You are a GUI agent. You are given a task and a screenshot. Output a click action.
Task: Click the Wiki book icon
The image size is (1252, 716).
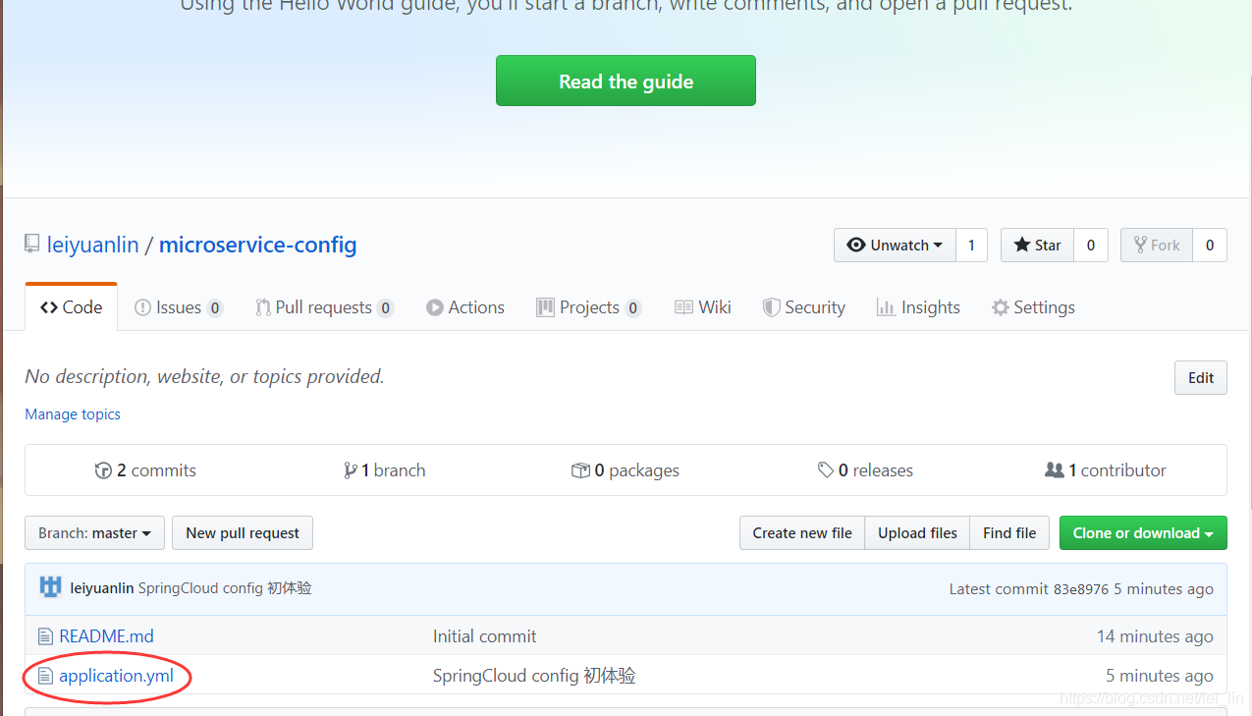coord(684,307)
